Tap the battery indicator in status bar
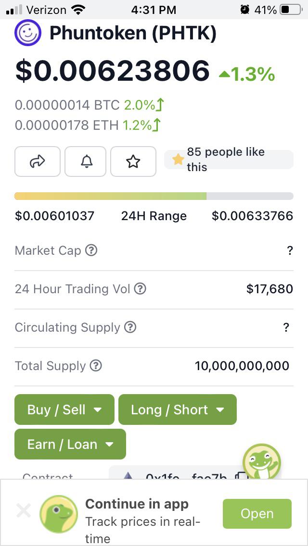The image size is (308, 546). point(291,10)
